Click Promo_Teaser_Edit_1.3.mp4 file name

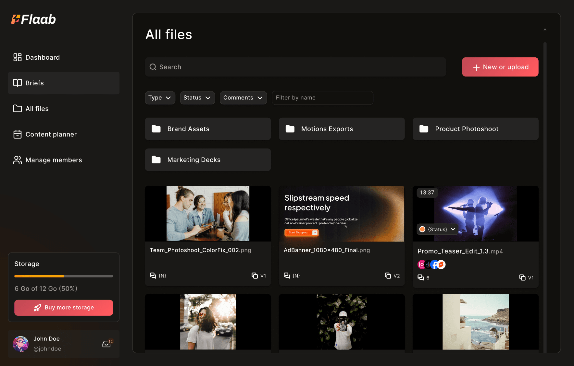pyautogui.click(x=460, y=251)
